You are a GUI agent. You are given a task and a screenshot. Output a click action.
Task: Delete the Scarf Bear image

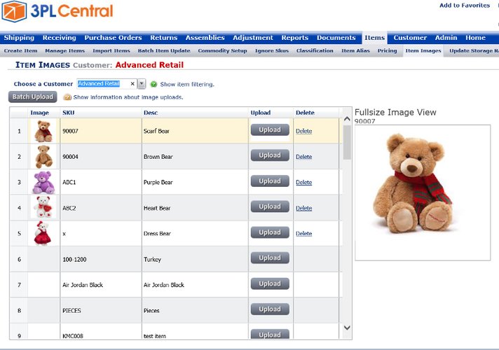pyautogui.click(x=304, y=131)
